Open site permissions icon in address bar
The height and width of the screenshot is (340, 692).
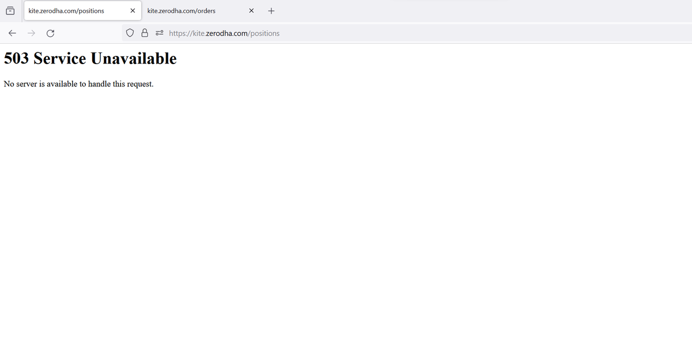click(160, 33)
